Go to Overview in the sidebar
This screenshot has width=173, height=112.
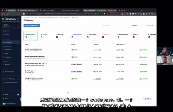pyautogui.click(x=7, y=31)
